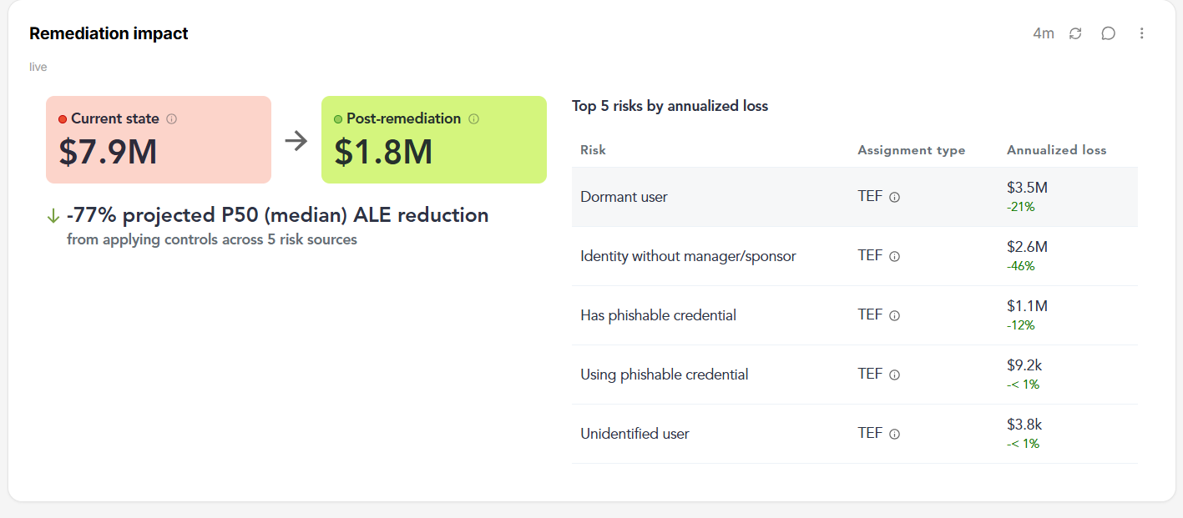Image resolution: width=1183 pixels, height=518 pixels.
Task: Click the $3.8k annualized loss value
Action: click(x=1025, y=425)
